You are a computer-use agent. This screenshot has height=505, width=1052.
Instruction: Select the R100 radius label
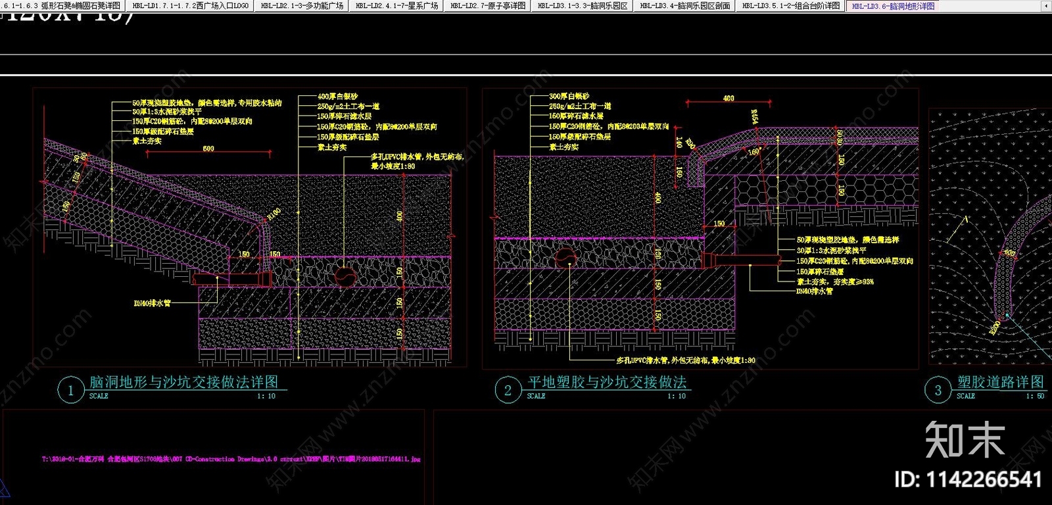coord(274,214)
